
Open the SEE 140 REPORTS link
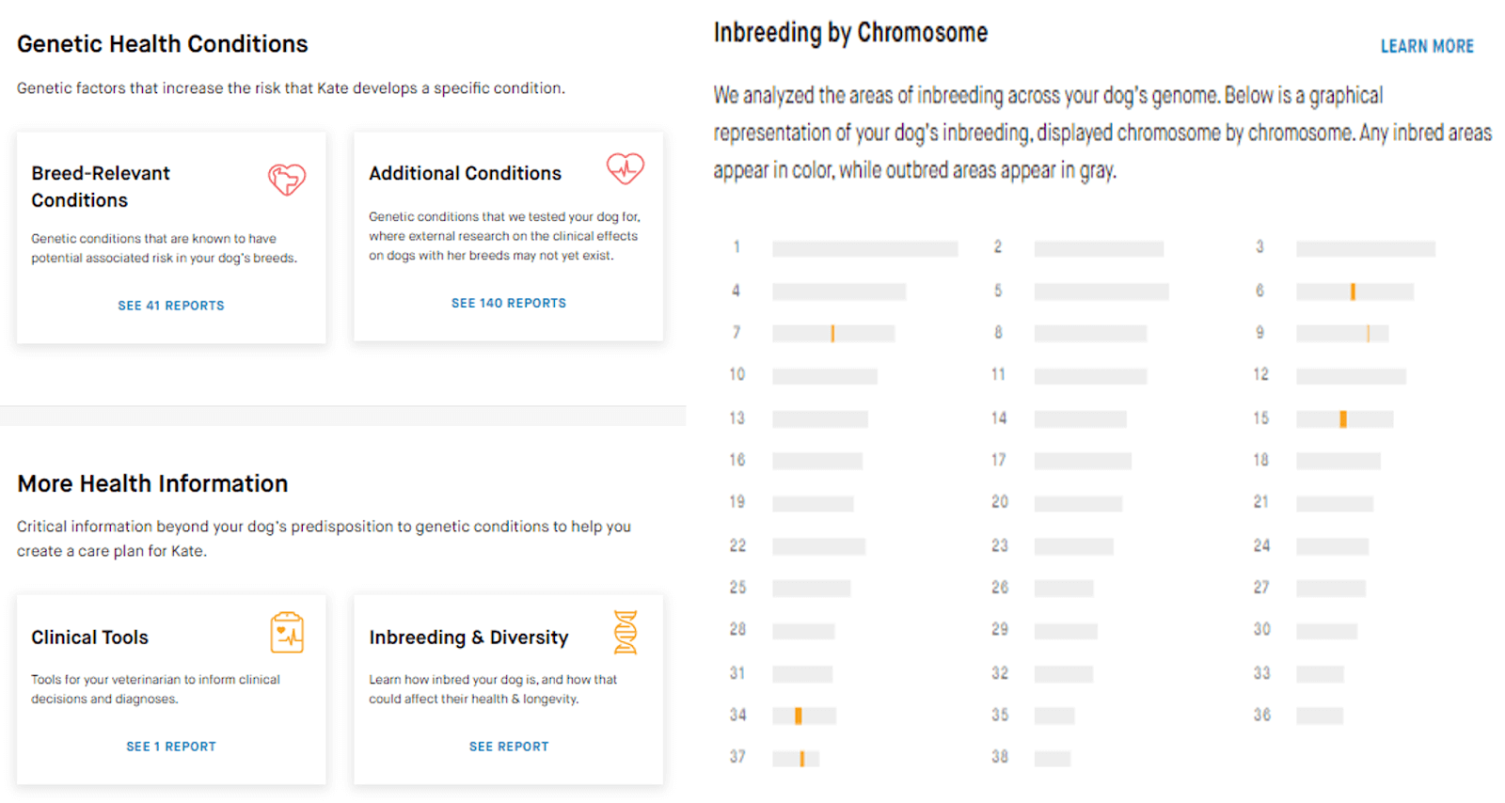pyautogui.click(x=509, y=303)
